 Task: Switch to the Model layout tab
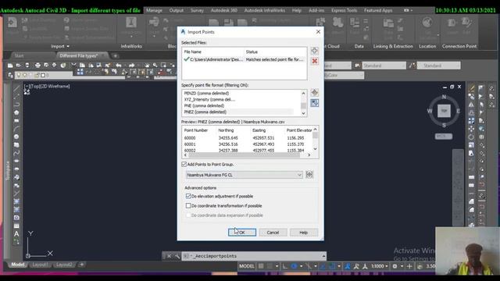[17, 265]
